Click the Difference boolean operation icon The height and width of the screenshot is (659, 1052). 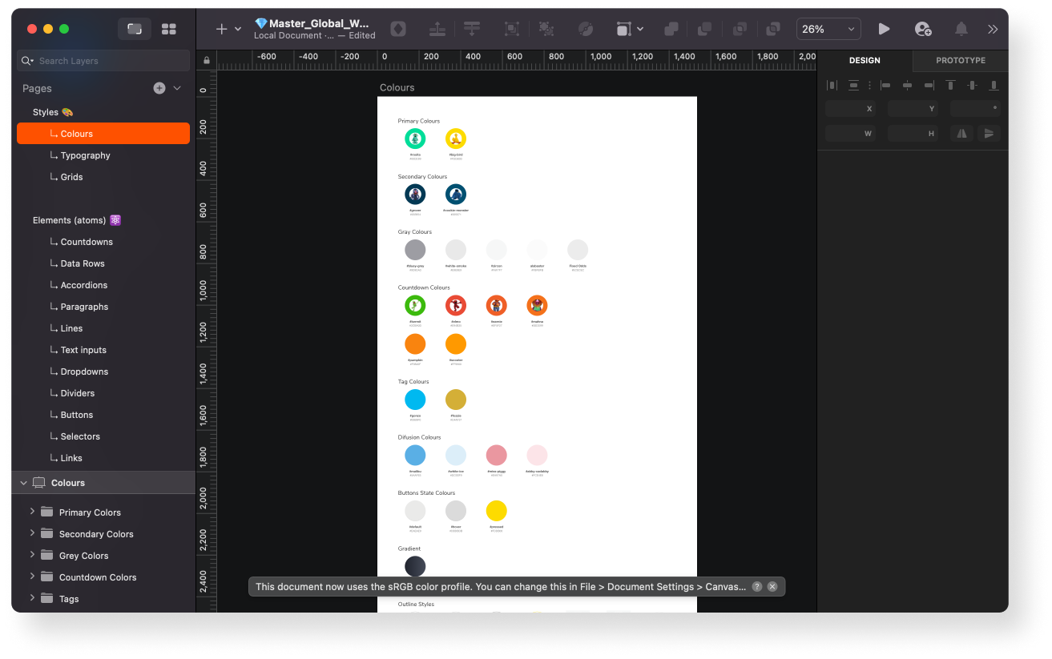(773, 29)
